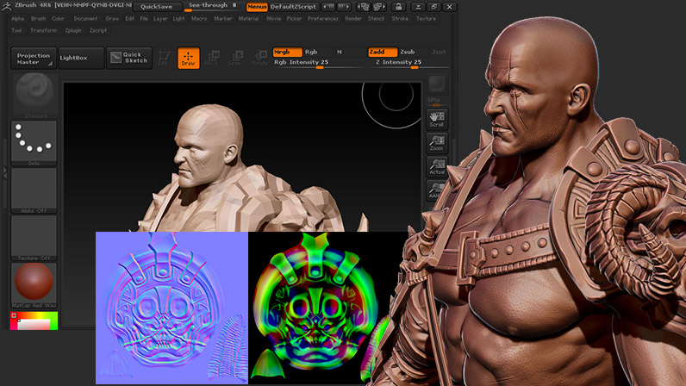This screenshot has width=686, height=386.
Task: Open the Zscript menu
Action: (98, 31)
